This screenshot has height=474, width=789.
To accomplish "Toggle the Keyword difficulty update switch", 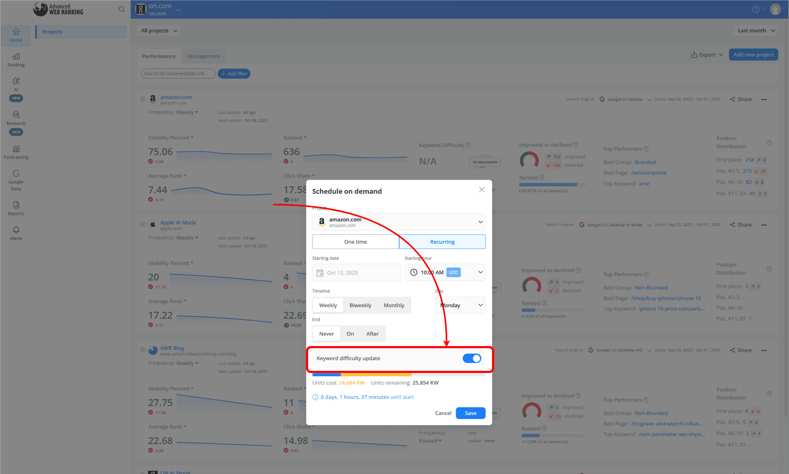I will point(472,358).
